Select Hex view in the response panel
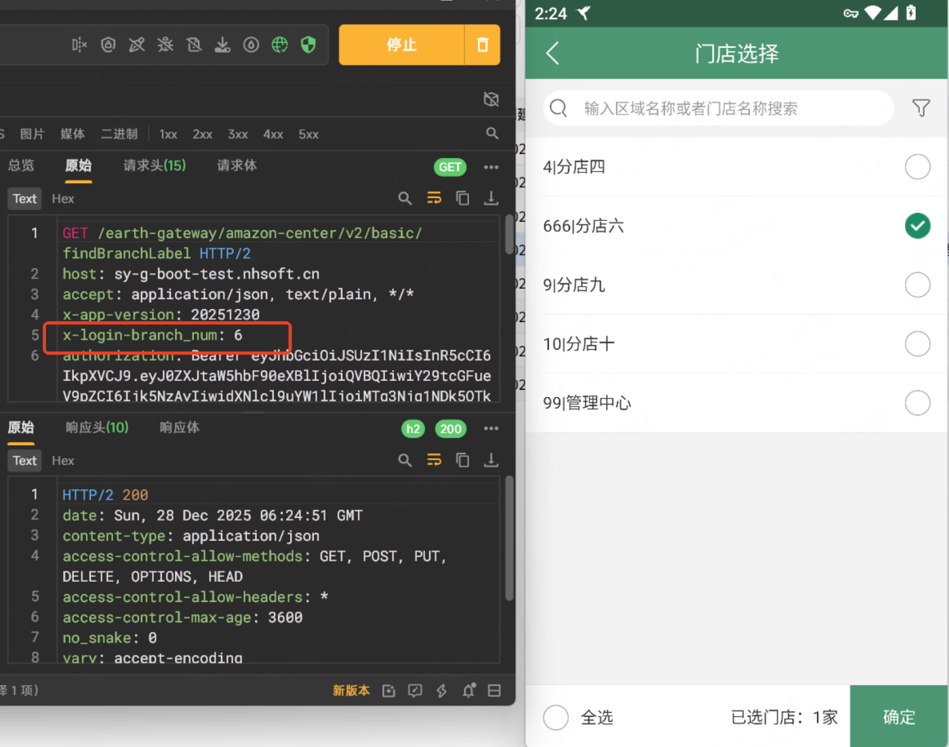 (x=63, y=461)
